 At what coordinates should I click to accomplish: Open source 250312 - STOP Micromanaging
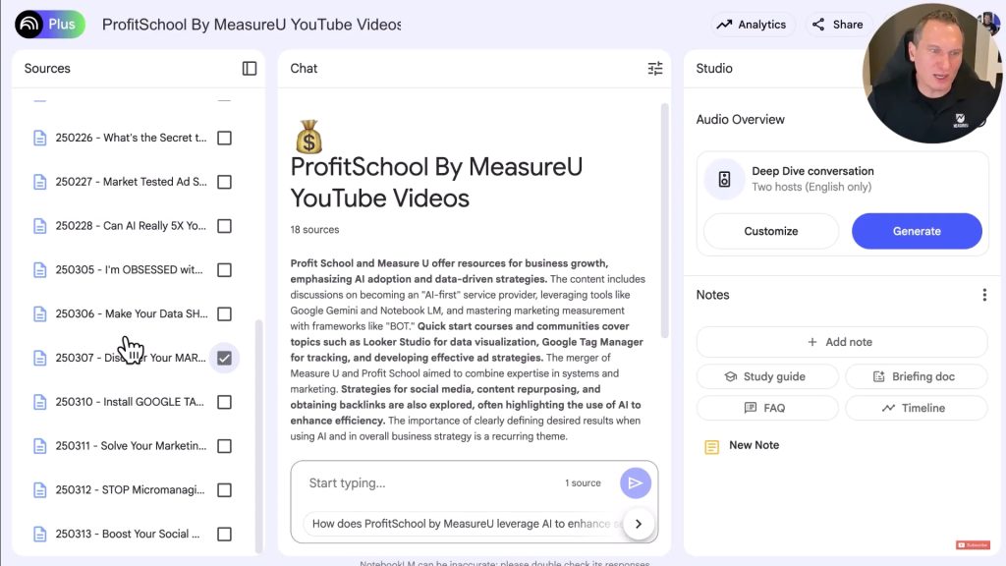click(131, 490)
